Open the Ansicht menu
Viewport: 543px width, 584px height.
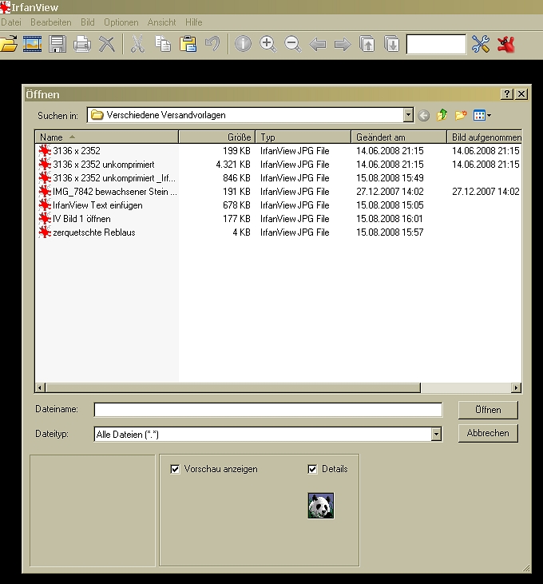tap(161, 22)
